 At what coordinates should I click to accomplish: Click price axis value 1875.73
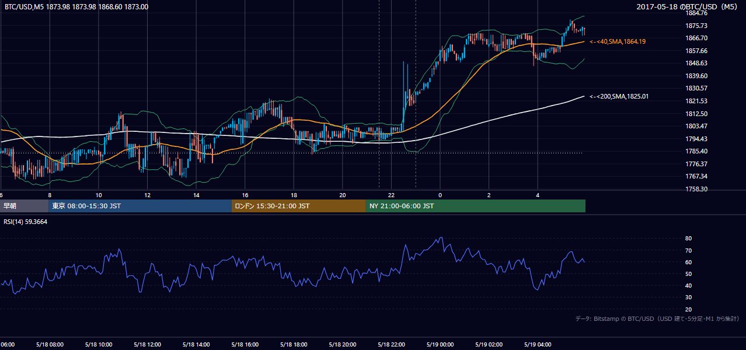696,26
